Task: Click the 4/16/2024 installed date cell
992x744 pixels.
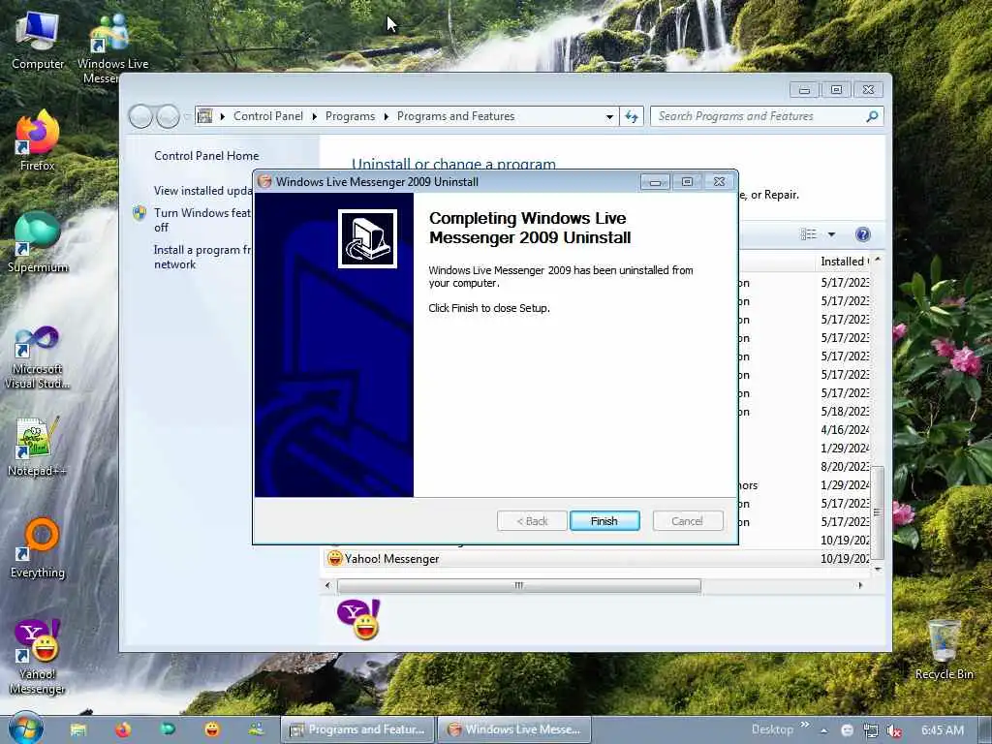Action: point(845,429)
